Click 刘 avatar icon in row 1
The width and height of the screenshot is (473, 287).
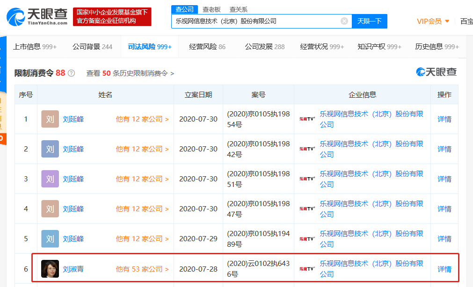click(x=50, y=119)
